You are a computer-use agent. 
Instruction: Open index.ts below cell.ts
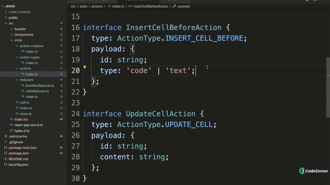pos(26,108)
